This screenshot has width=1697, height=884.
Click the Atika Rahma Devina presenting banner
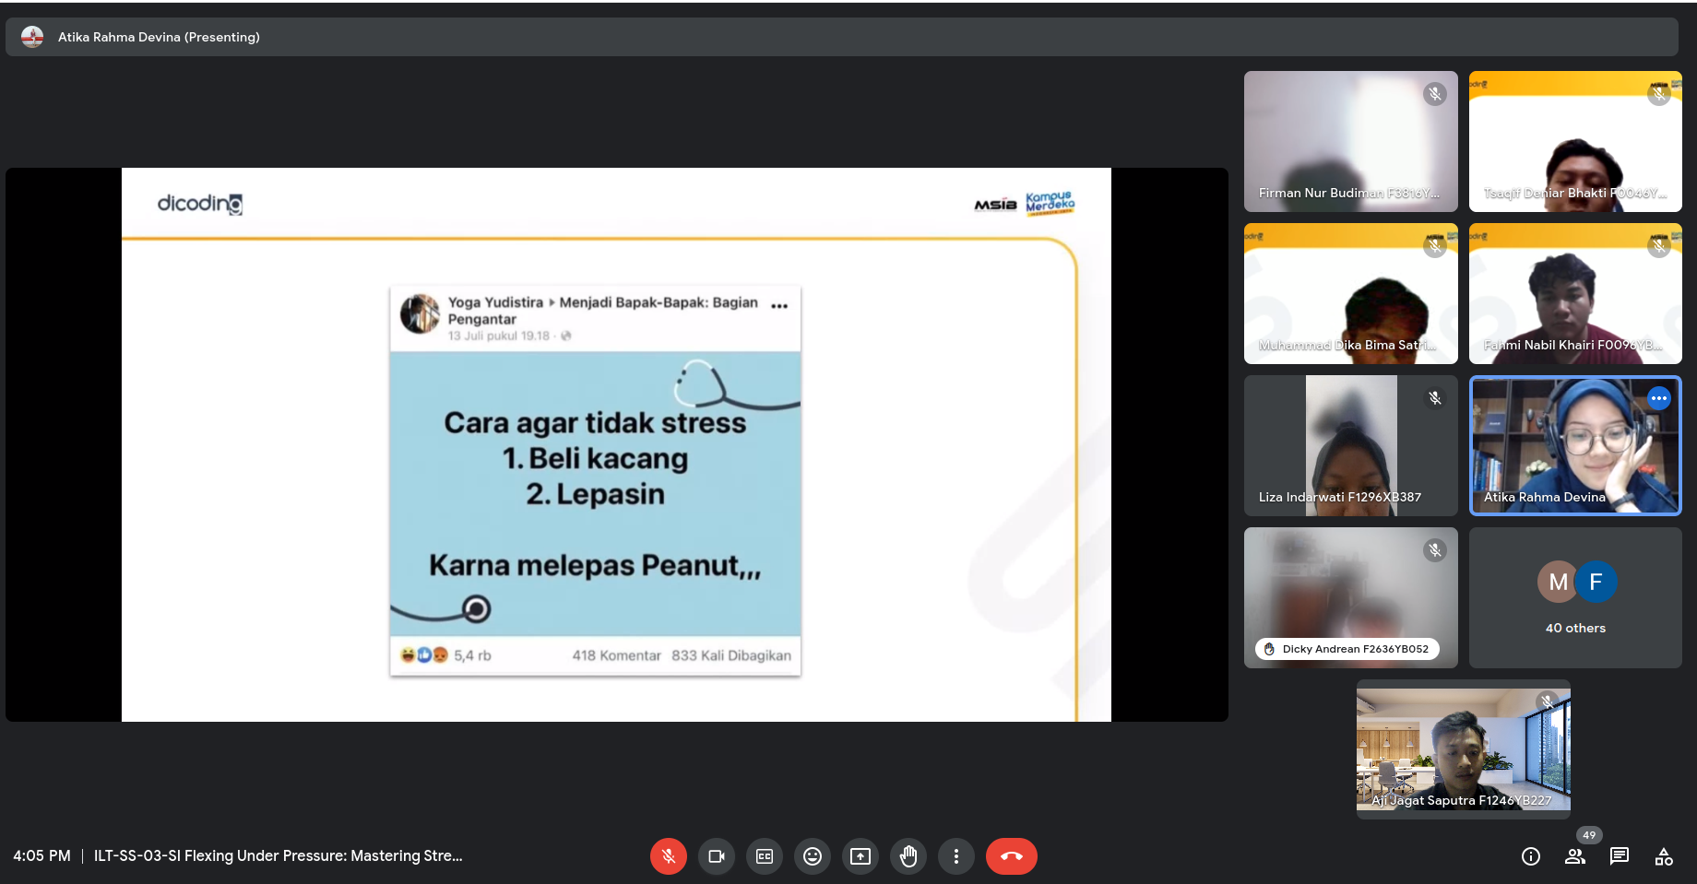click(159, 37)
